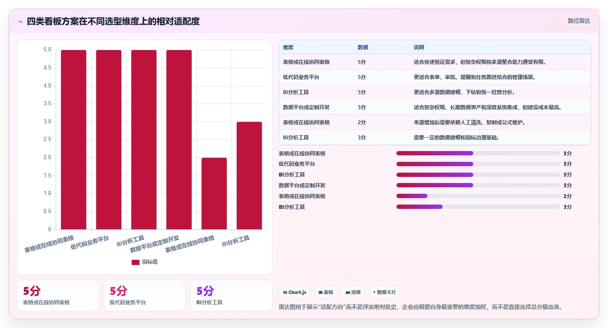
Task: Click the pulse icon beside the dashboard title
Action: coord(20,21)
